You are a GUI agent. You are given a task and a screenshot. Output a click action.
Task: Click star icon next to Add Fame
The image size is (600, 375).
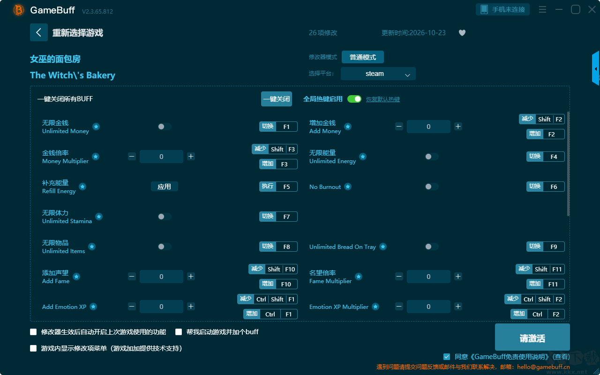point(76,277)
